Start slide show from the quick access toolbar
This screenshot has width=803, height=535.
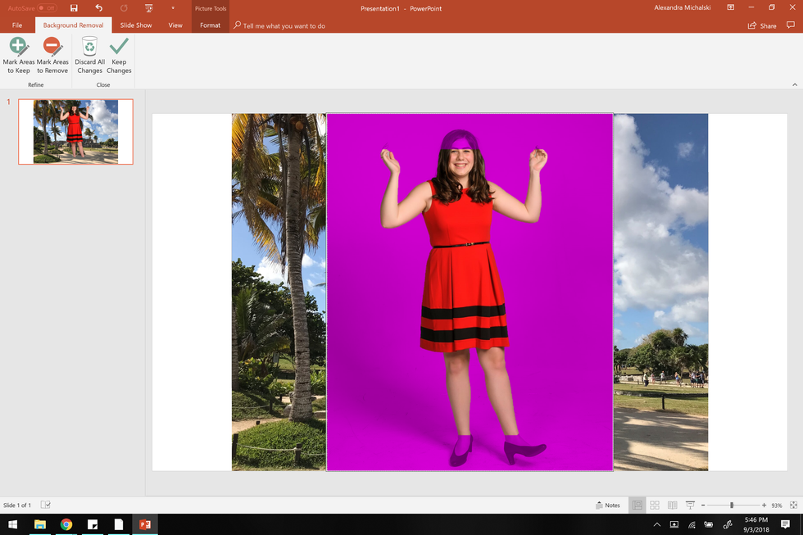(148, 8)
